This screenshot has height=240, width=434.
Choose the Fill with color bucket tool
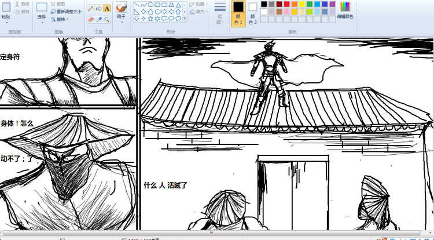click(x=99, y=8)
